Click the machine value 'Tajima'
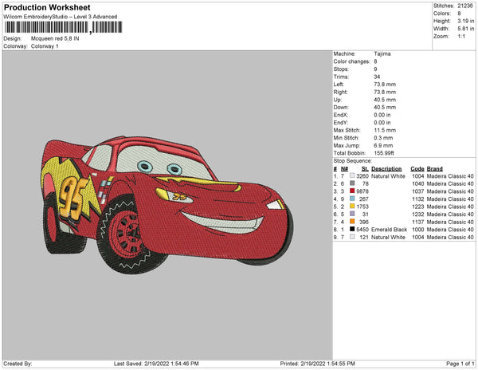The height and width of the screenshot is (370, 478). click(x=382, y=53)
